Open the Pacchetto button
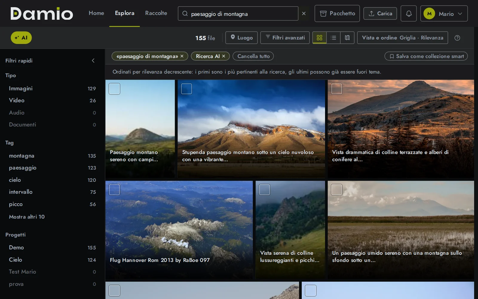 (x=337, y=13)
